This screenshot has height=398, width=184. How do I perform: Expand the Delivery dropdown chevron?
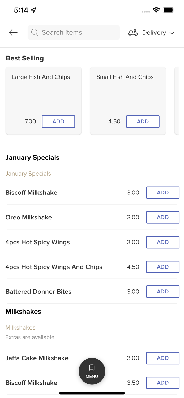tap(172, 33)
